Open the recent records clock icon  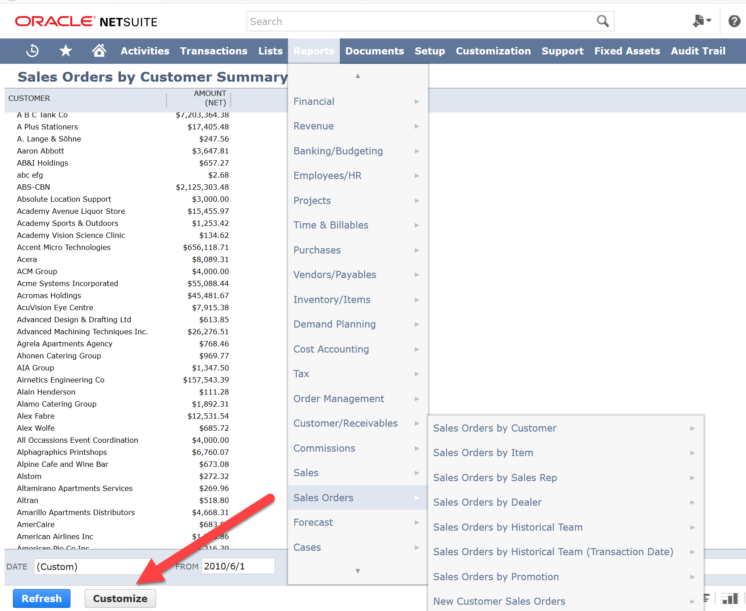tap(32, 51)
